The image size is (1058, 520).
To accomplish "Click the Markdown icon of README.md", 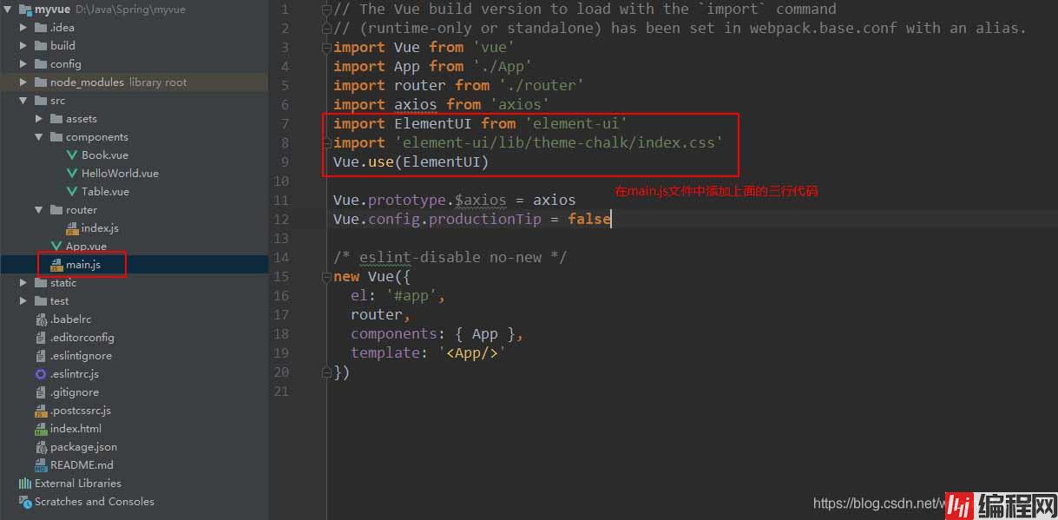I will [41, 465].
